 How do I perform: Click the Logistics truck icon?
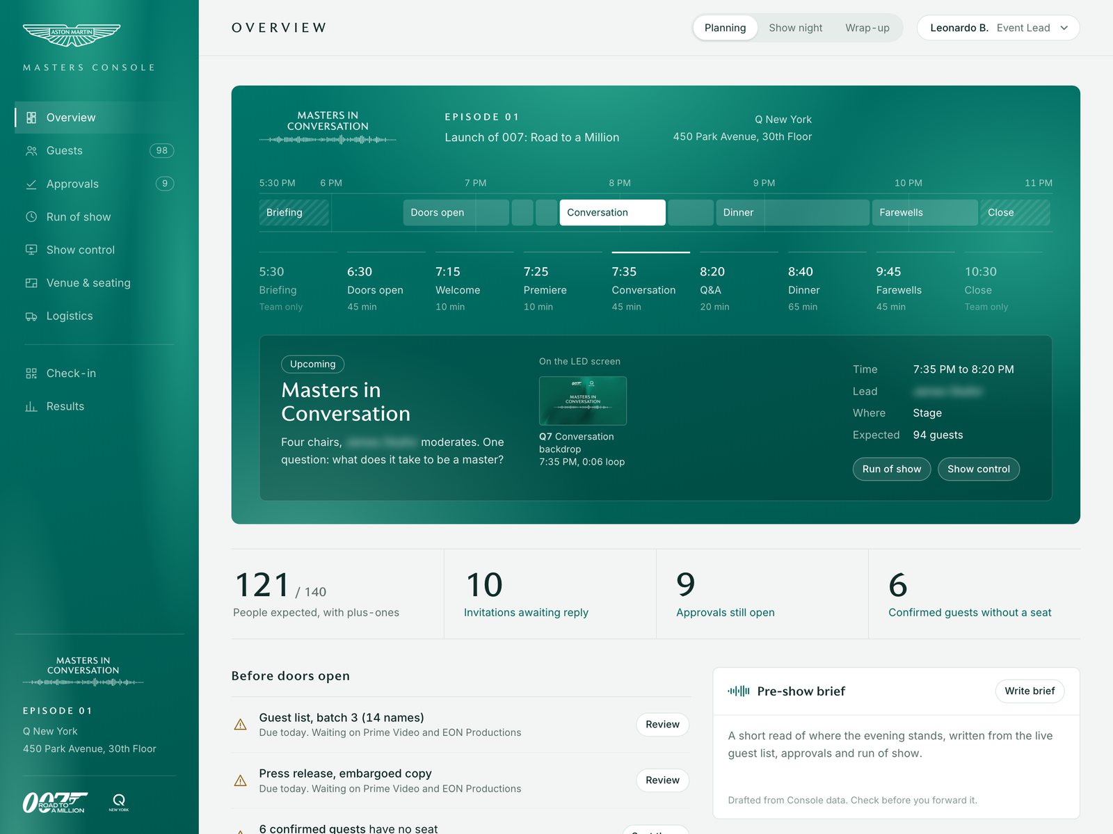[x=31, y=316]
